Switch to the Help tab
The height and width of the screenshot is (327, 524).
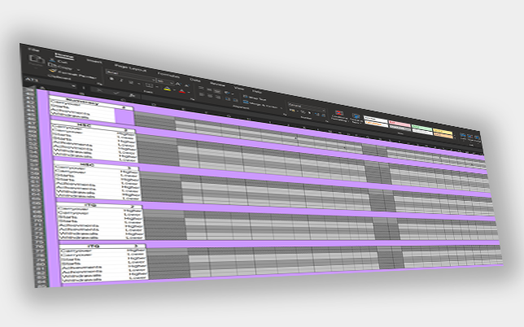click(256, 92)
